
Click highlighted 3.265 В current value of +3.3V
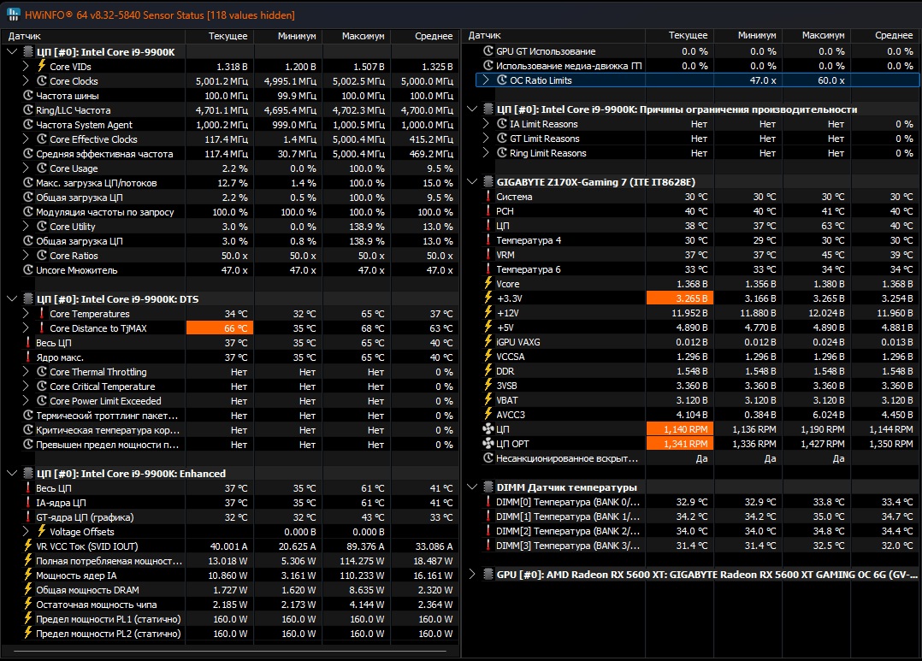click(680, 298)
